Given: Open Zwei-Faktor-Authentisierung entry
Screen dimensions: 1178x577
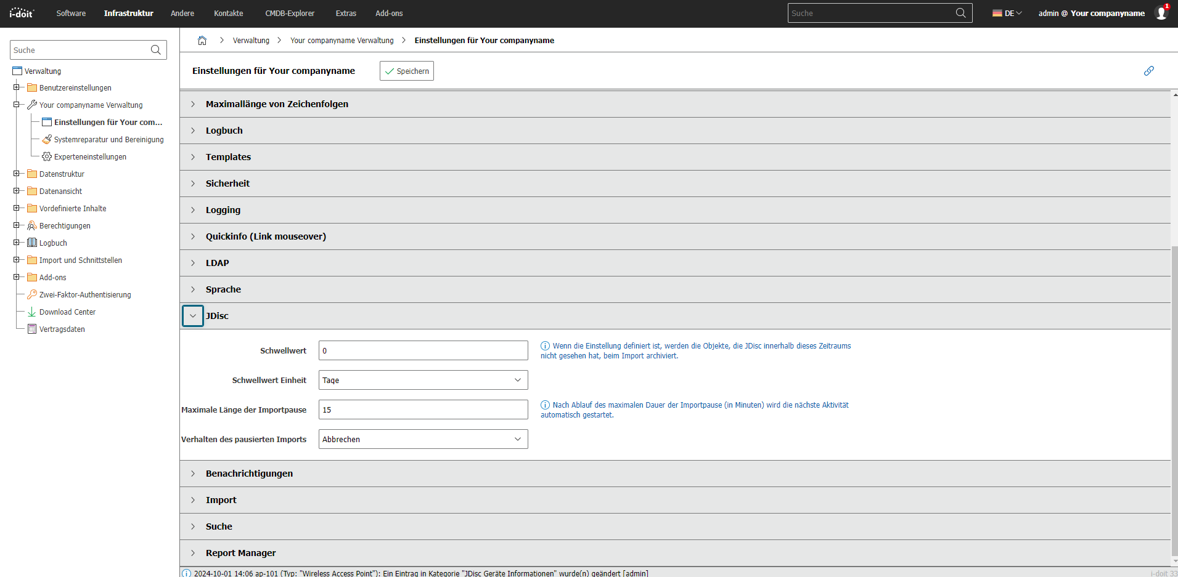Looking at the screenshot, I should tap(85, 295).
